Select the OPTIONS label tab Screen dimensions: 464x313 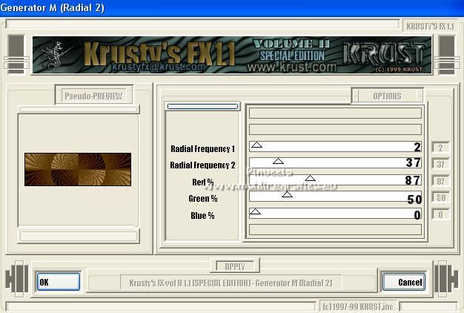coord(387,96)
